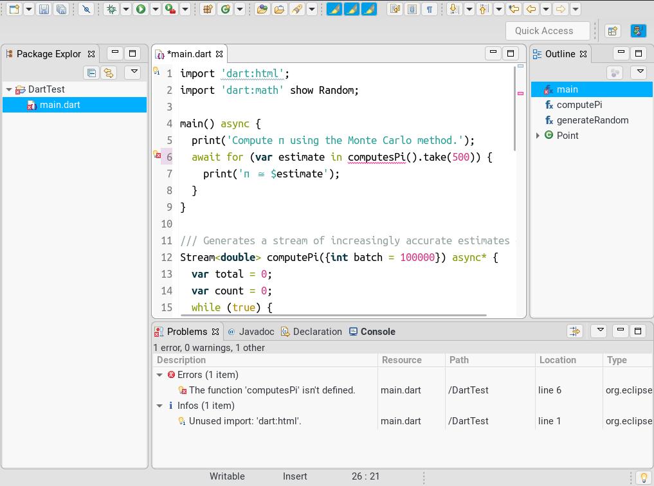654x486 pixels.
Task: Click the Skip All Breakpoints icon
Action: (86, 9)
